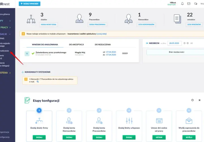The image size is (204, 142).
Task: Click the LISTA KIEROWNIKÓW button
Action: coord(146,24)
